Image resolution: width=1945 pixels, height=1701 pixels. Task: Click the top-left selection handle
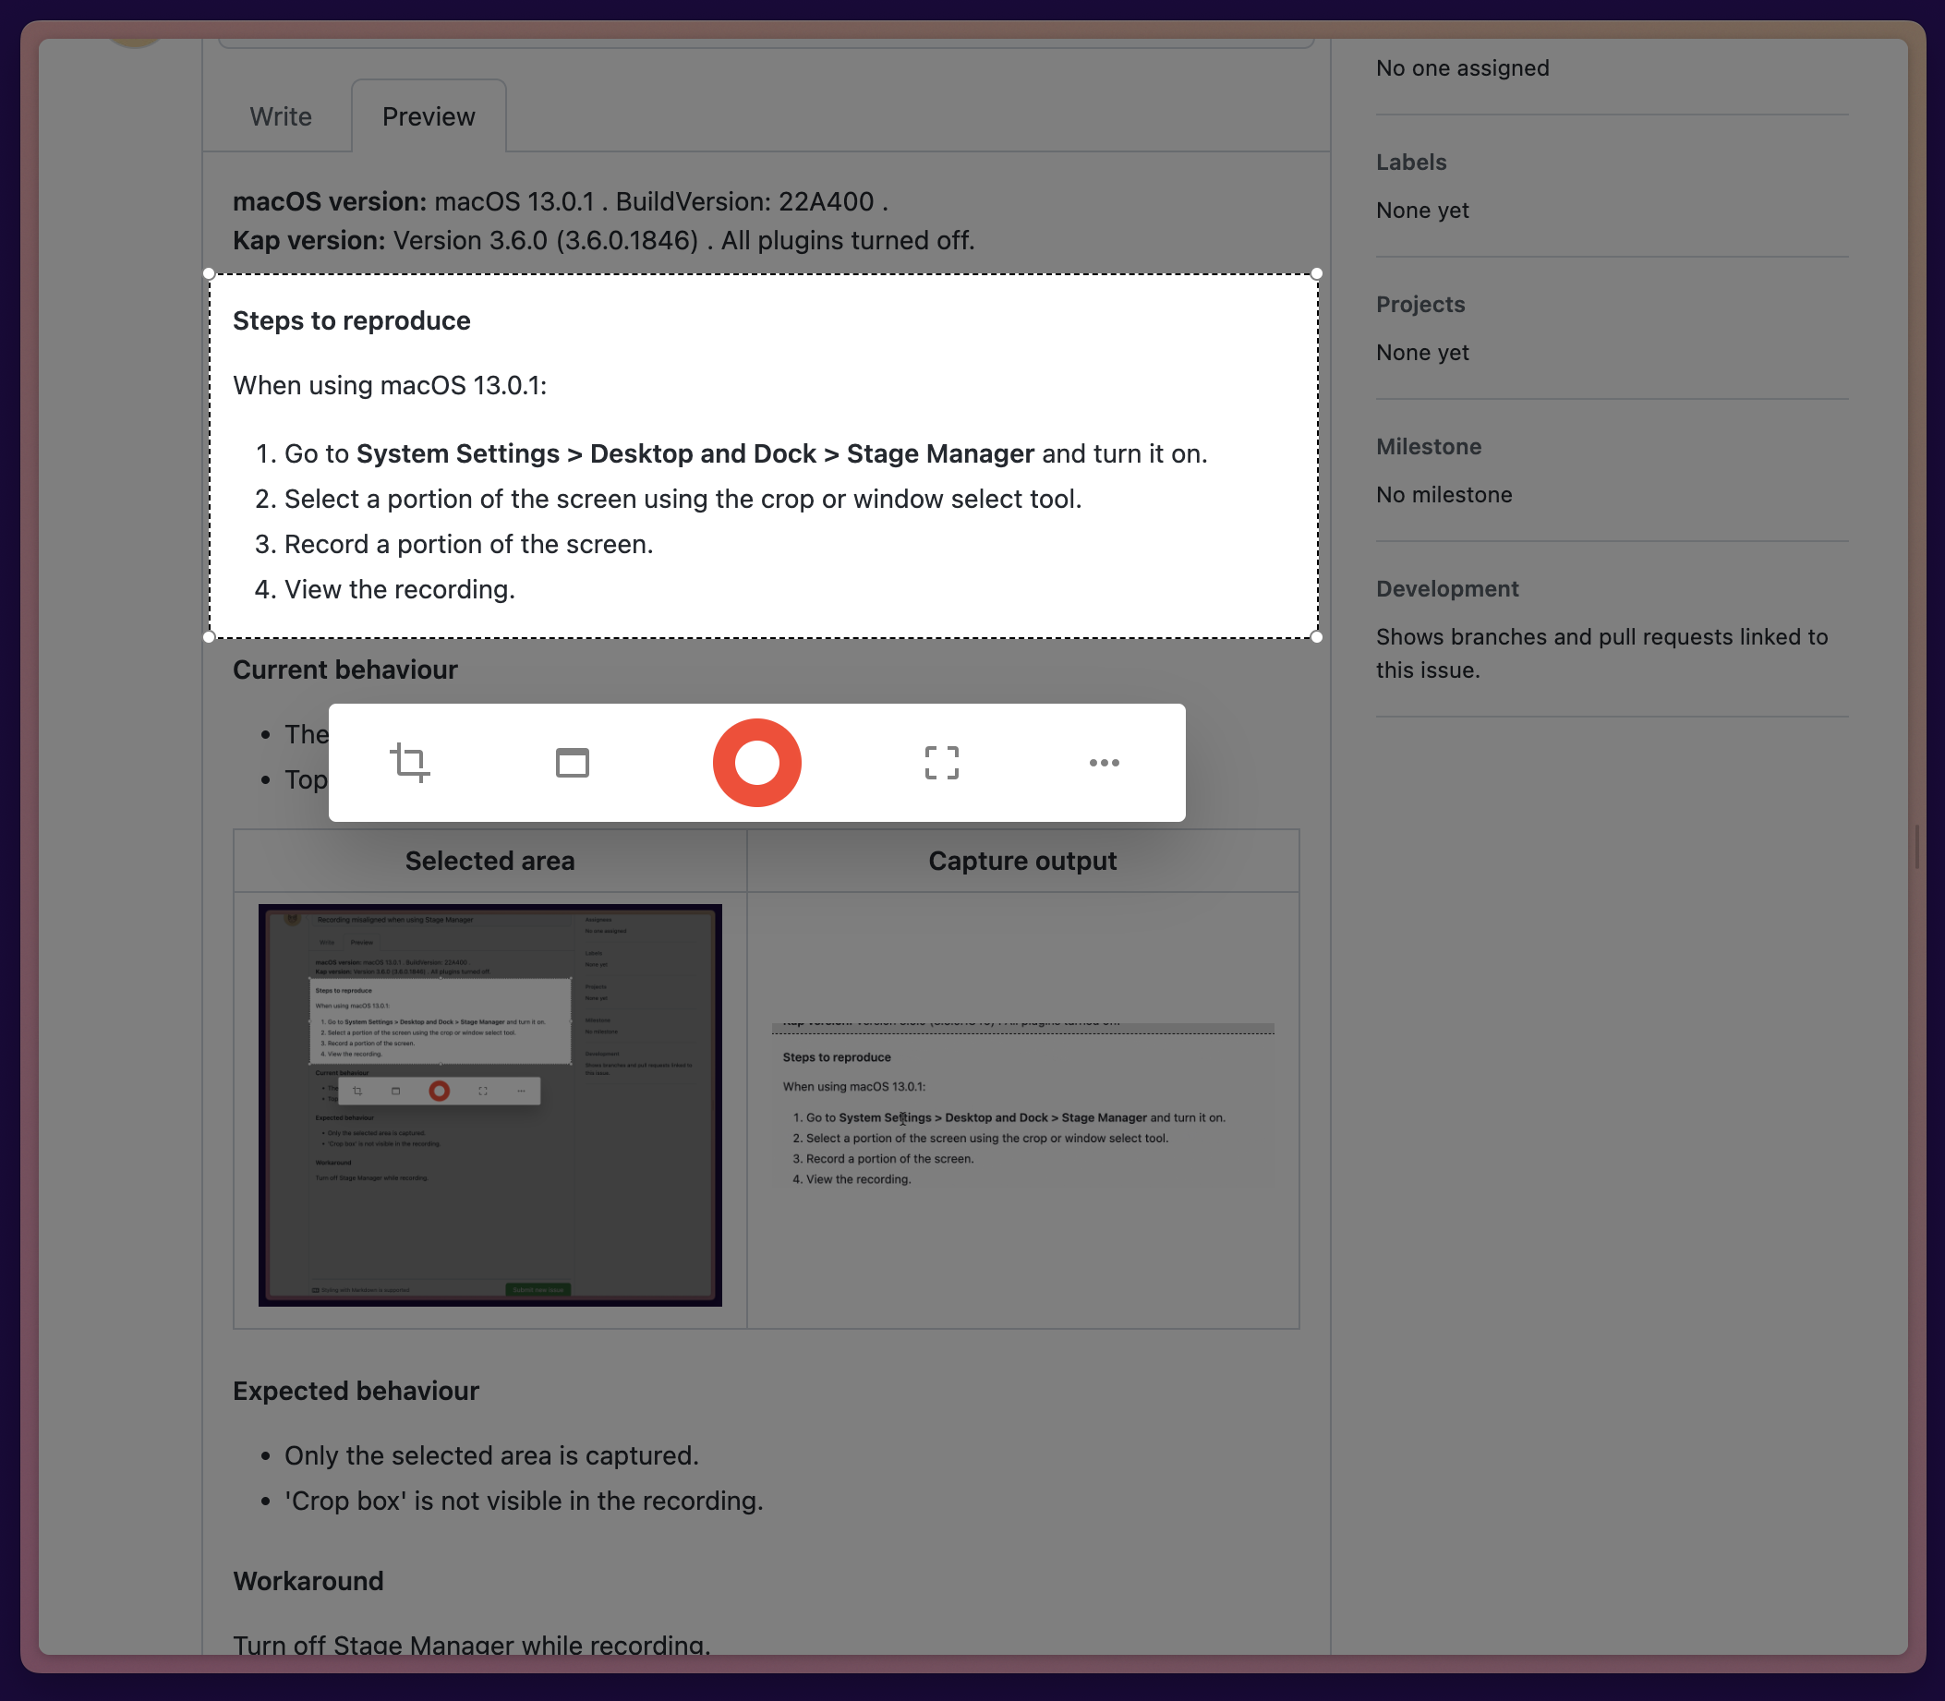pyautogui.click(x=211, y=272)
